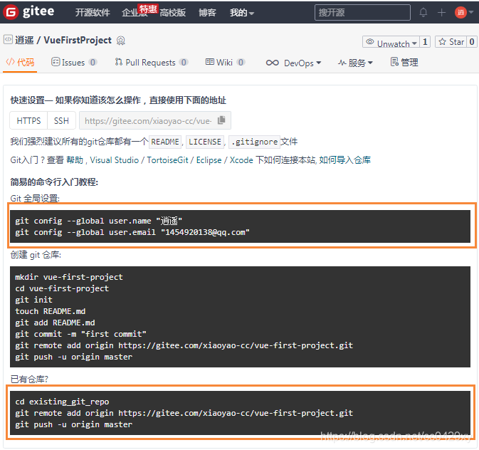Viewport: 479px width, 450px height.
Task: Expand the DevOps dropdown
Action: [293, 63]
